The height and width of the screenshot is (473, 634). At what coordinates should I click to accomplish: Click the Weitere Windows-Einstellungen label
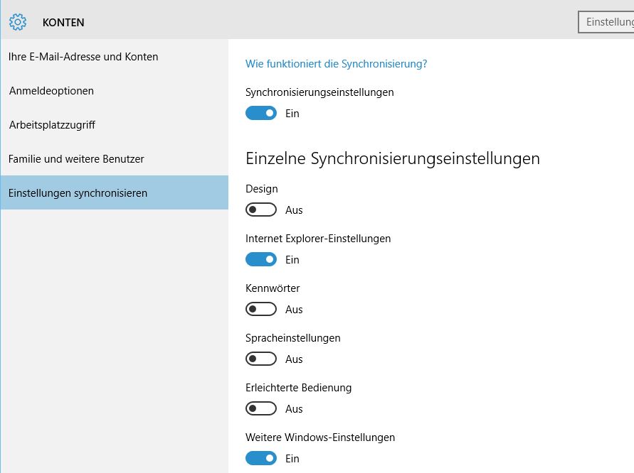[319, 437]
